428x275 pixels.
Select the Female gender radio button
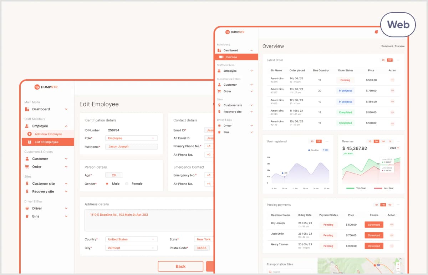(x=127, y=184)
